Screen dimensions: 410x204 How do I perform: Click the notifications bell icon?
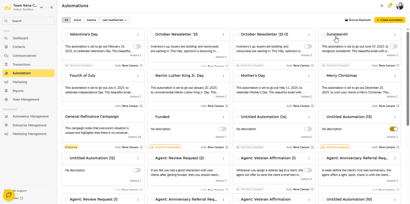pos(389,6)
